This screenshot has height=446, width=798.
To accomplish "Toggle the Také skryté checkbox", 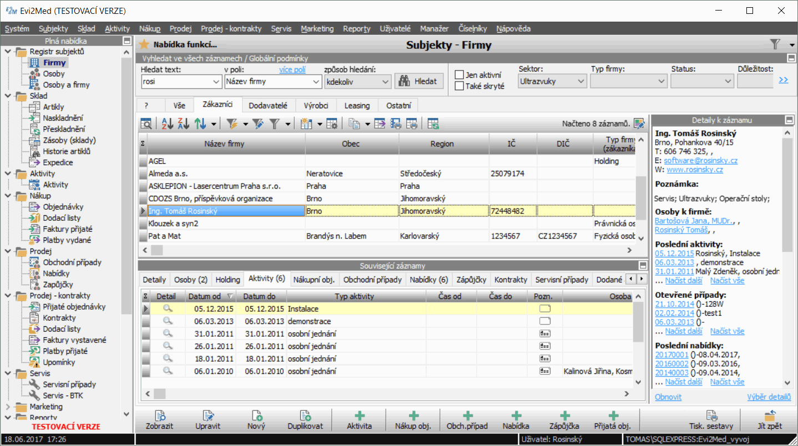I will 459,86.
